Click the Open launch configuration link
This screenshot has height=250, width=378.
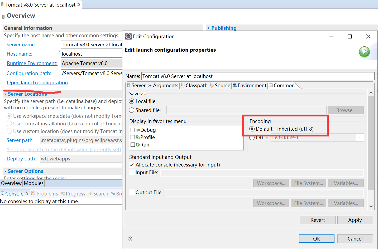click(37, 82)
